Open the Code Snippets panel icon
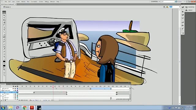 tap(183, 22)
